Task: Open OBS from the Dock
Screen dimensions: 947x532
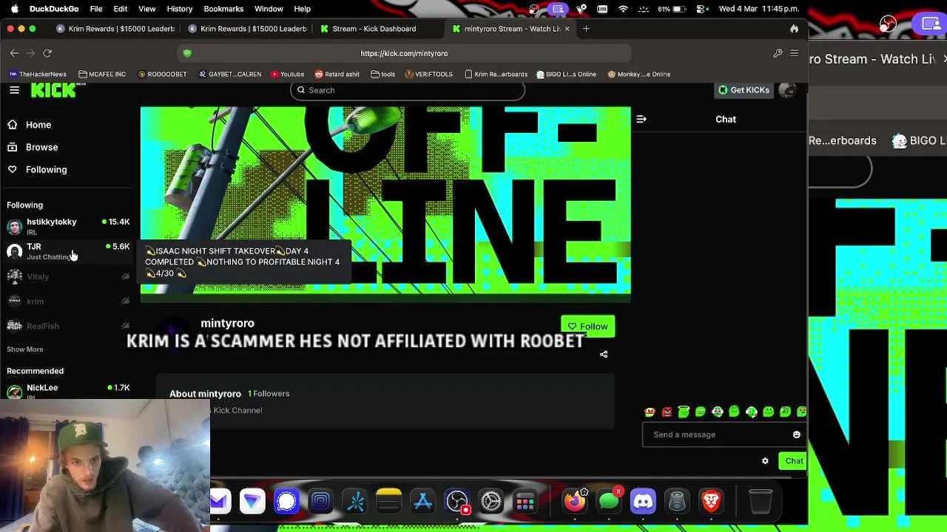Action: (x=456, y=502)
